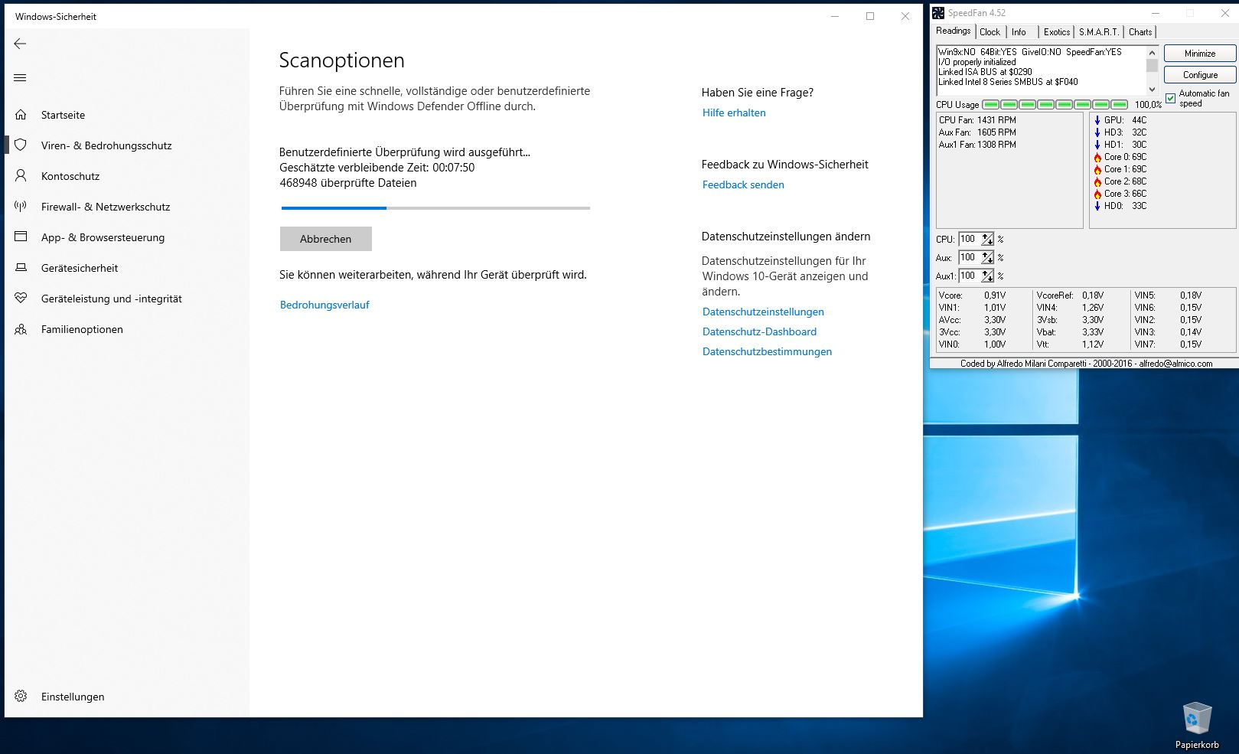
Task: Select Gerätesicherheit in the sidebar
Action: pyautogui.click(x=127, y=268)
